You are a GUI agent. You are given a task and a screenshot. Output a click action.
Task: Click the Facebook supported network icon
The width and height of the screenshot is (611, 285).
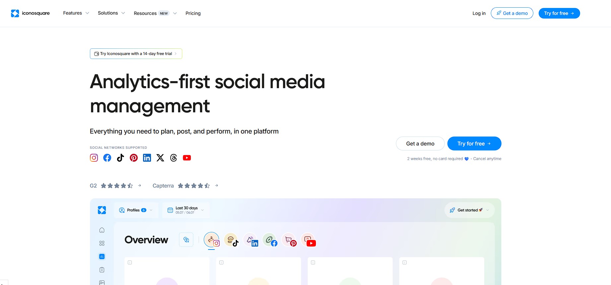[107, 158]
